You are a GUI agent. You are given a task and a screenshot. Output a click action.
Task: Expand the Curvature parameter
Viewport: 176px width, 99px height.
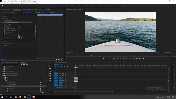pos(3,26)
